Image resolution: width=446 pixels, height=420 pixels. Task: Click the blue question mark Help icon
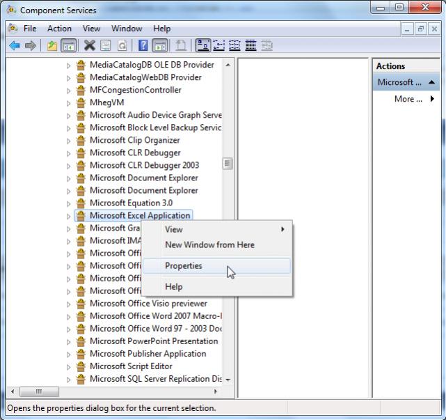point(143,45)
